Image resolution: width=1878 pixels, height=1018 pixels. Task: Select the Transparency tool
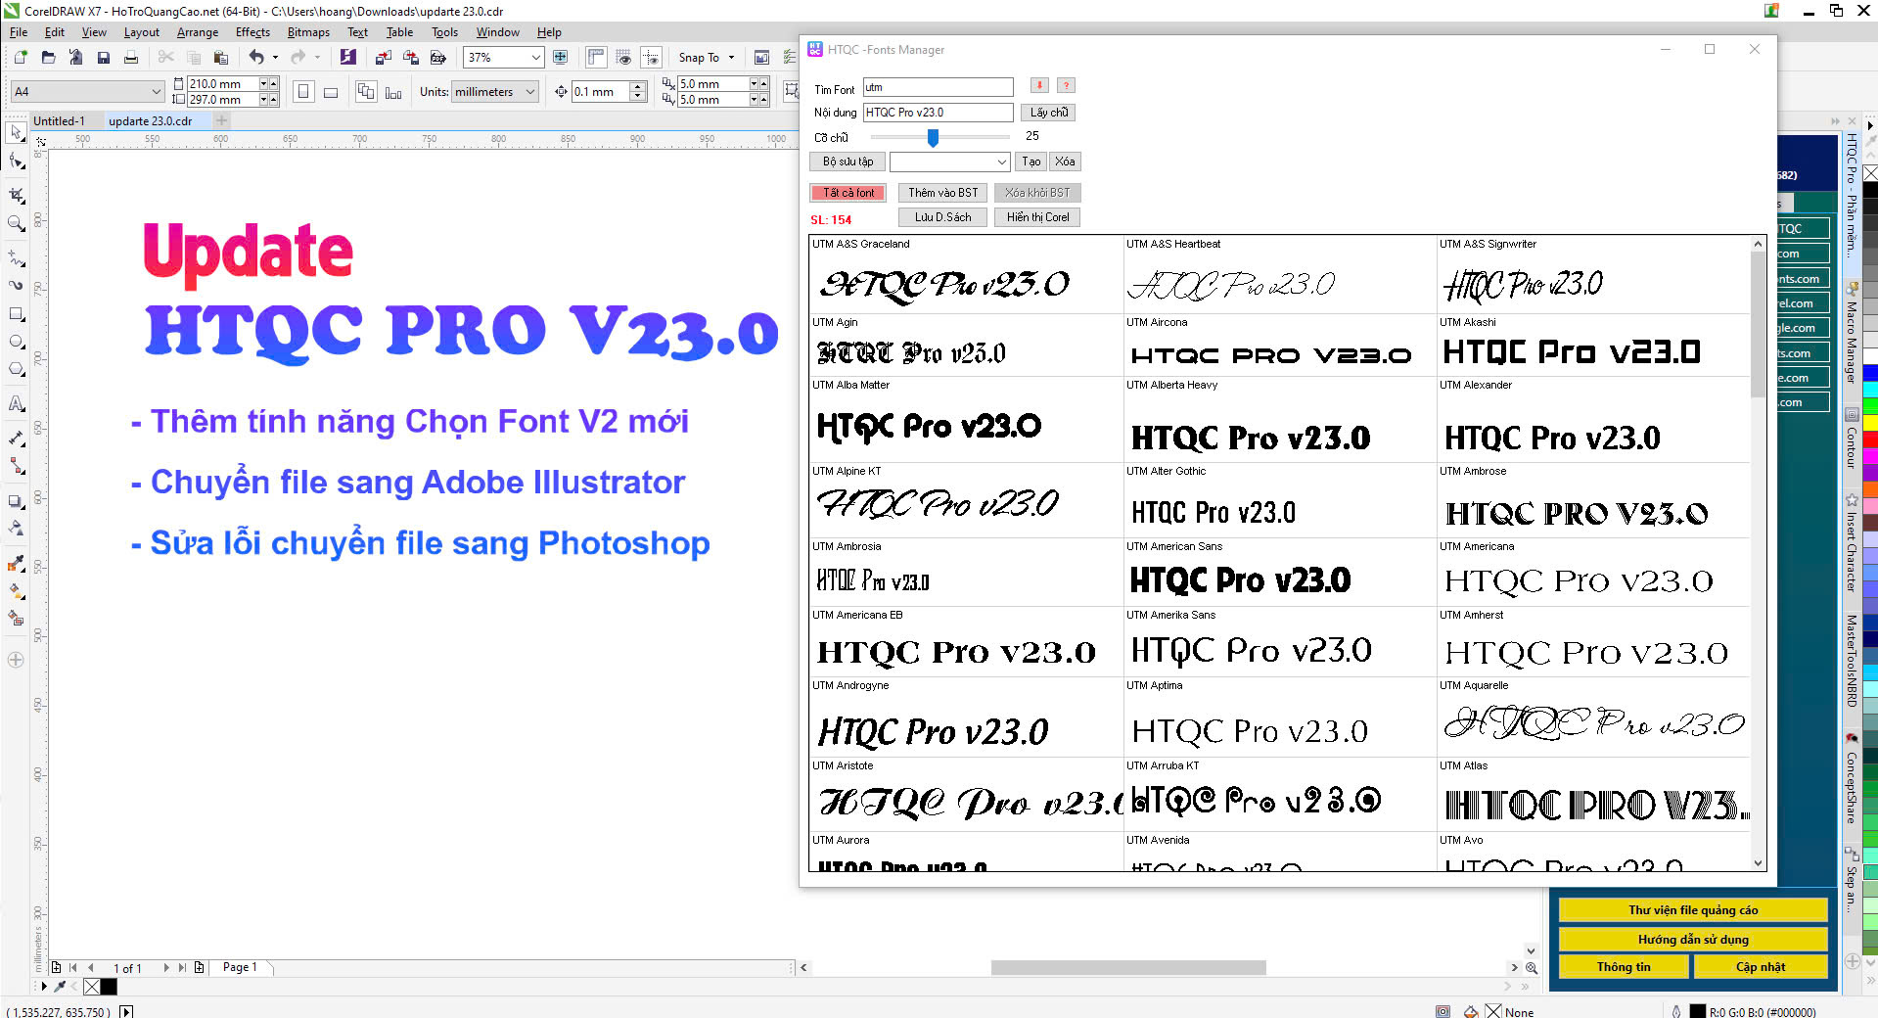16,529
